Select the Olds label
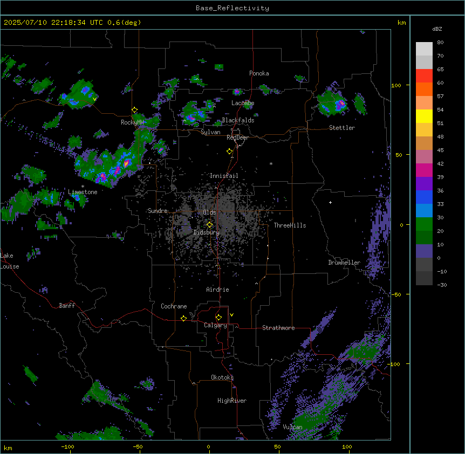 tap(209, 212)
